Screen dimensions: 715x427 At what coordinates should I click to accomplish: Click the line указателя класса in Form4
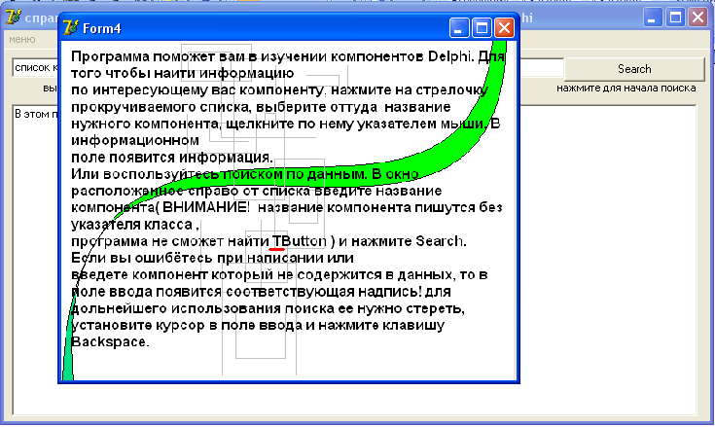point(135,225)
